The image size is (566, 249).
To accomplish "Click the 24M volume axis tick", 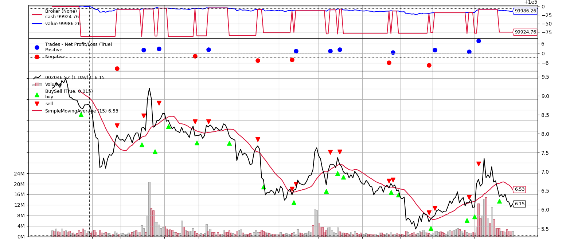I will tap(19, 173).
